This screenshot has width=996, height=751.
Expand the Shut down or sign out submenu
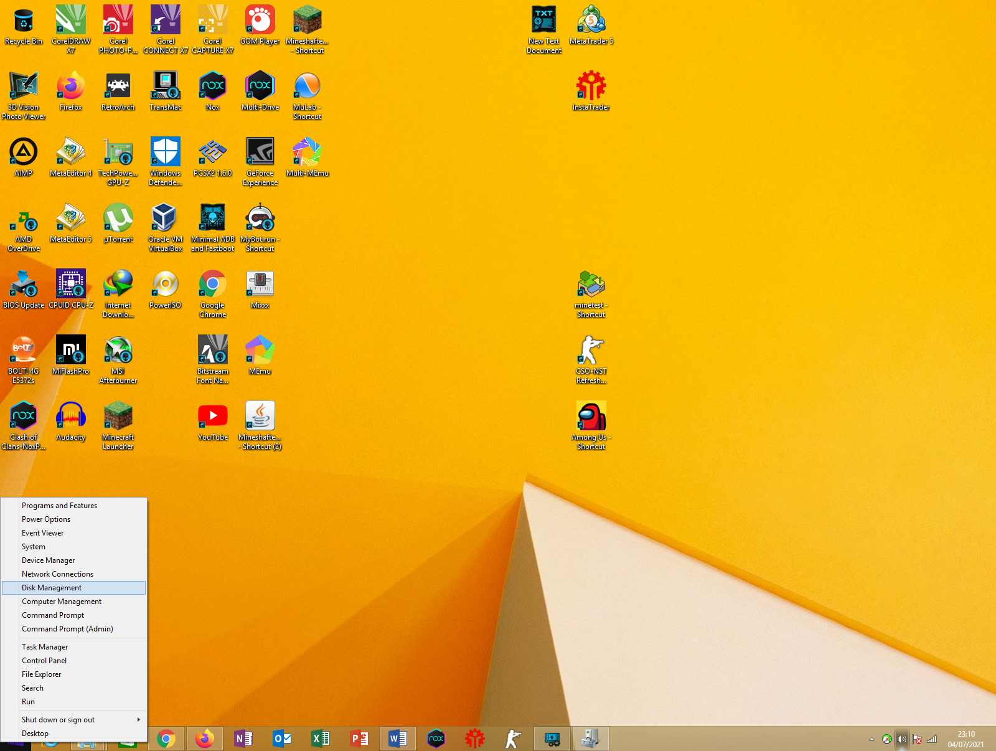[74, 720]
